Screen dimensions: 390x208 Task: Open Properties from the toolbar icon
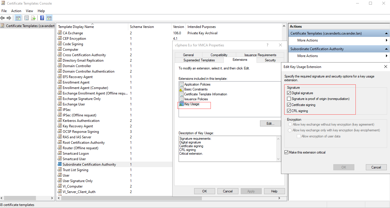(26, 18)
